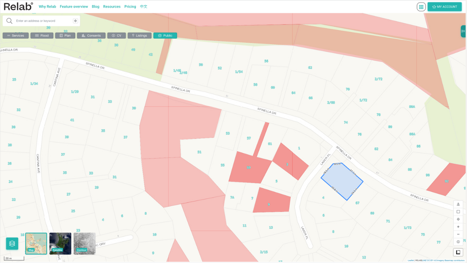Click the locate crosshair in search box
The height and width of the screenshot is (263, 467).
point(76,21)
